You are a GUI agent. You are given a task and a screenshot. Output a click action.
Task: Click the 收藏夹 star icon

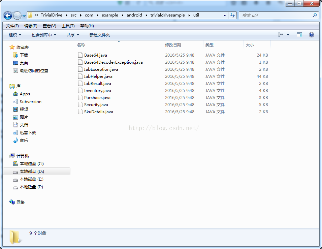(12, 47)
